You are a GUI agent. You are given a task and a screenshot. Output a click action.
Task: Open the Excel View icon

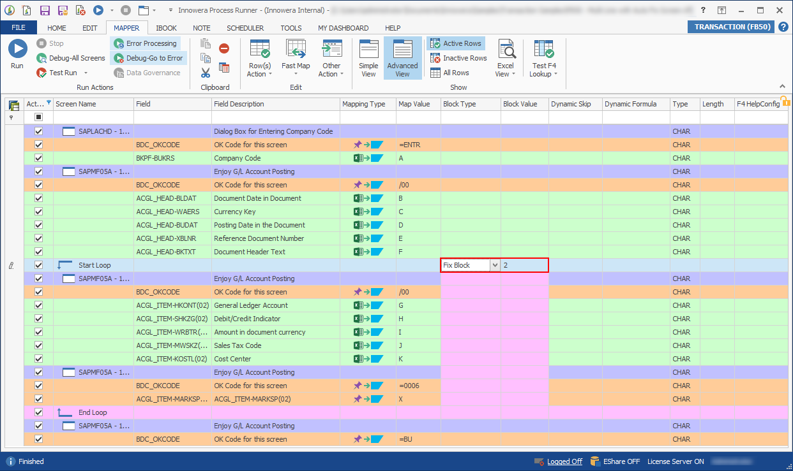(x=506, y=50)
